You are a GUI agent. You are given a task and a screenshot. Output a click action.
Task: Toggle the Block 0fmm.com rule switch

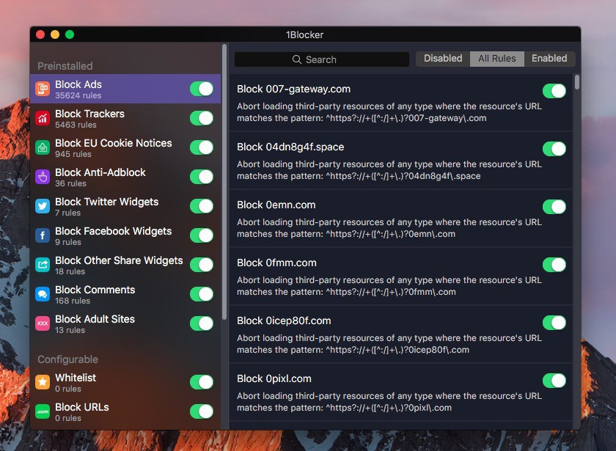(554, 265)
